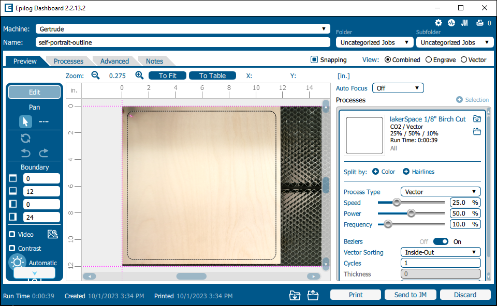Click the Split by Color plus icon
Viewport: 497px width, 306px height.
(375, 172)
